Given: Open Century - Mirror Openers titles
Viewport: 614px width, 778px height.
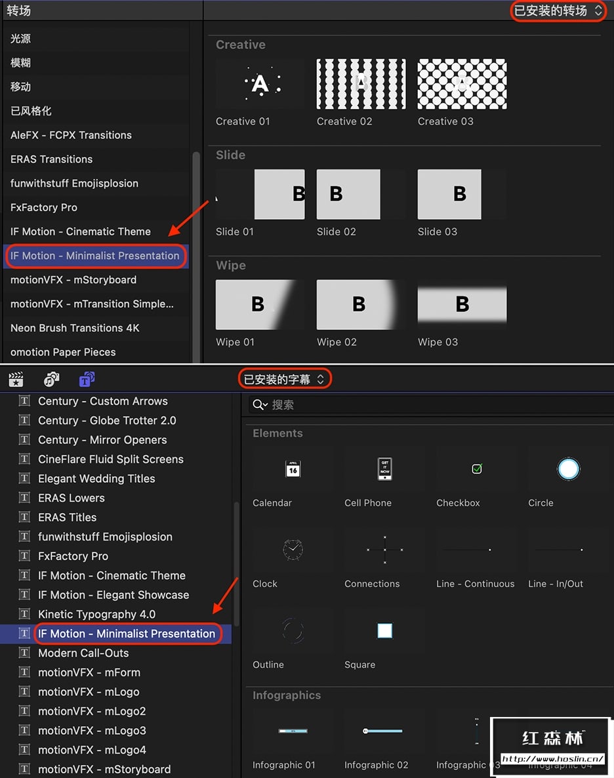Looking at the screenshot, I should pyautogui.click(x=116, y=440).
